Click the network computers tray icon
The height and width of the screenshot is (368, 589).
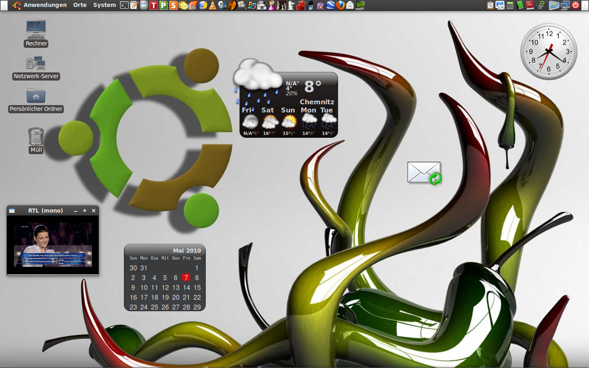point(566,5)
